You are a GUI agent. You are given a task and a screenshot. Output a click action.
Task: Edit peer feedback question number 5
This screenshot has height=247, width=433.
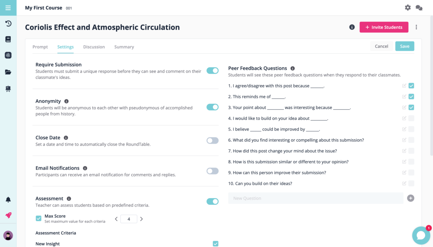(x=404, y=129)
